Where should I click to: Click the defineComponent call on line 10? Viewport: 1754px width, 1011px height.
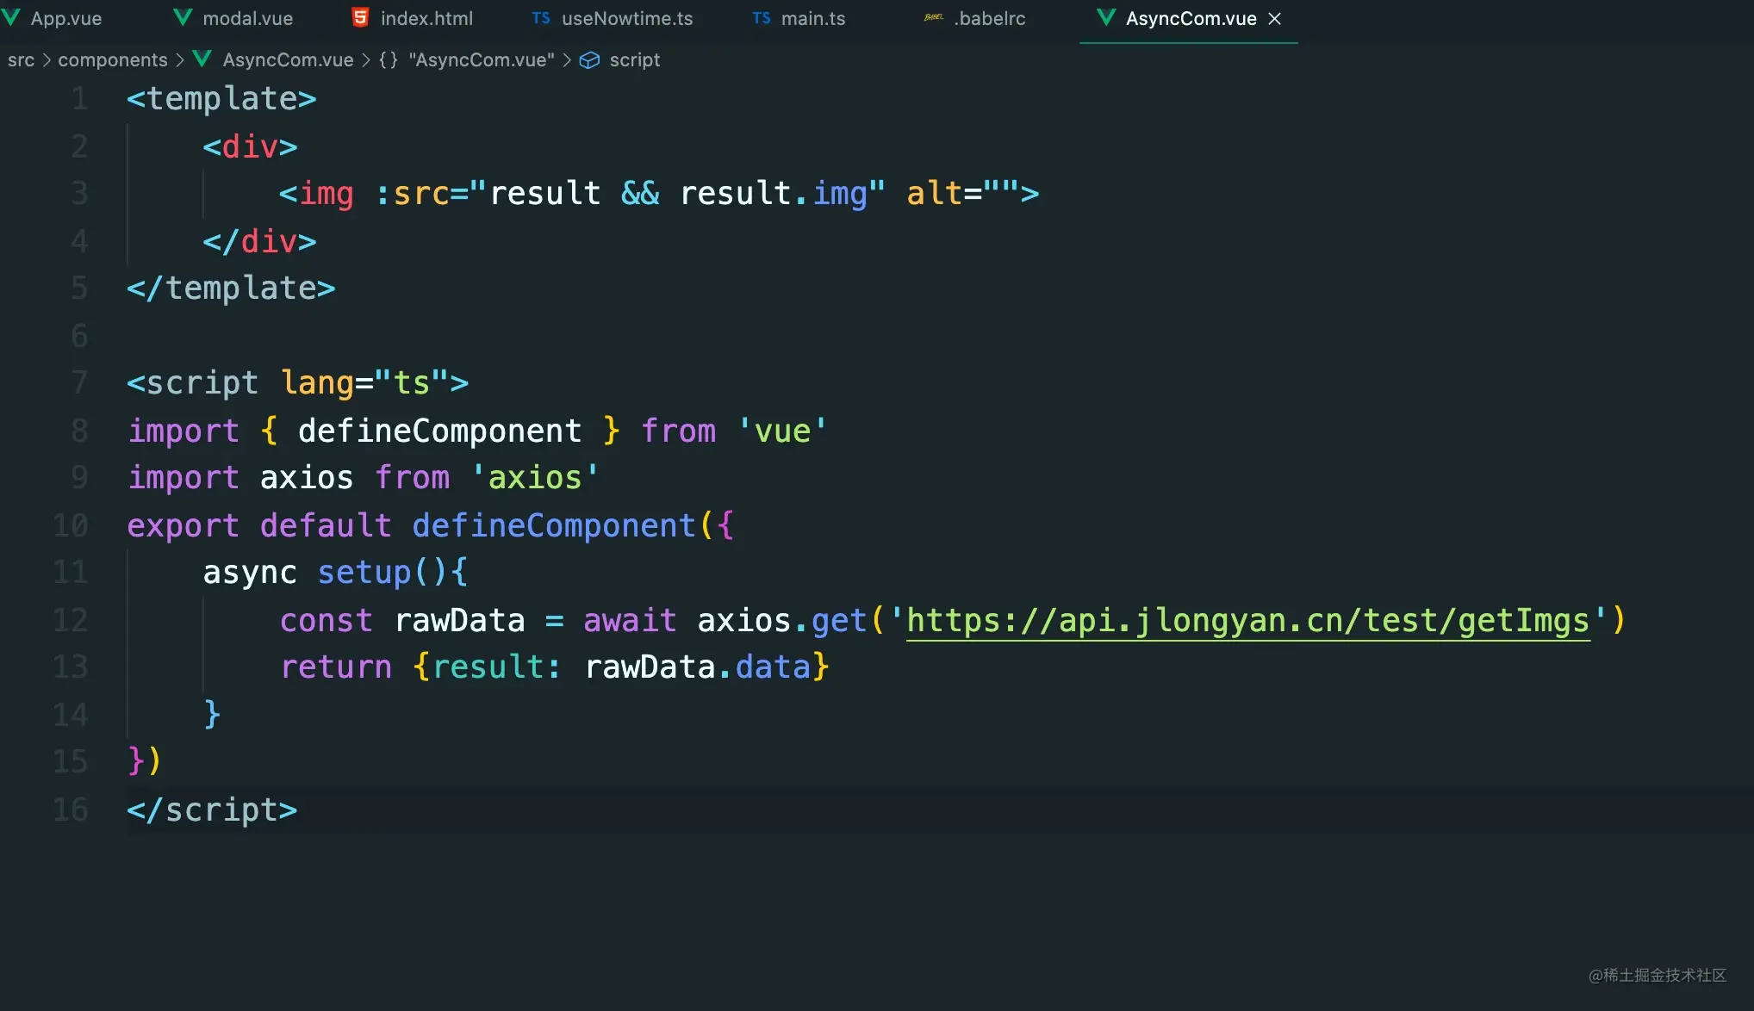pos(554,525)
